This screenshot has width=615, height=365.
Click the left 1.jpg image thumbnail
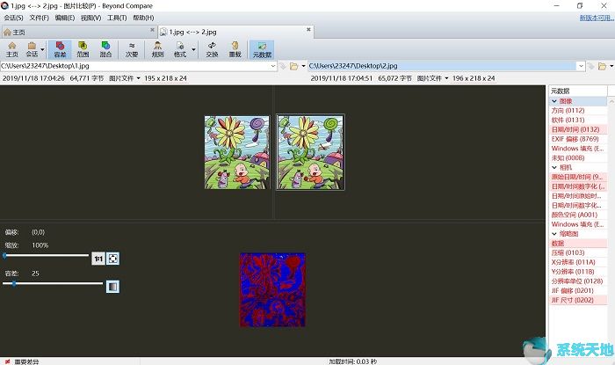(237, 152)
